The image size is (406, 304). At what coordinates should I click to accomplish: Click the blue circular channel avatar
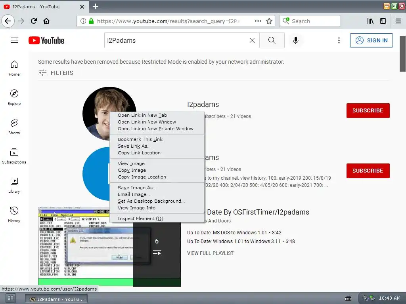(96, 174)
